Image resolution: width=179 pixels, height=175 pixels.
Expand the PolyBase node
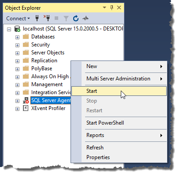(17, 69)
